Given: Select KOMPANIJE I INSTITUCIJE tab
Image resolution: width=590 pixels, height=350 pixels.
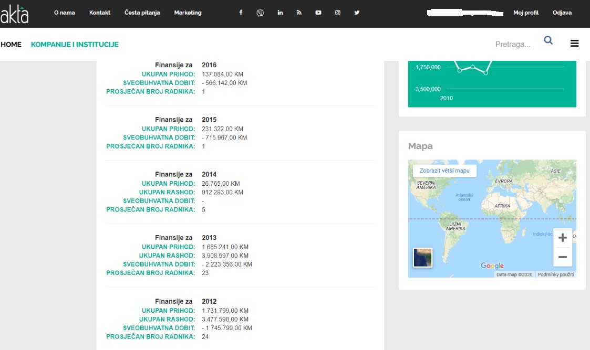Looking at the screenshot, I should point(75,45).
